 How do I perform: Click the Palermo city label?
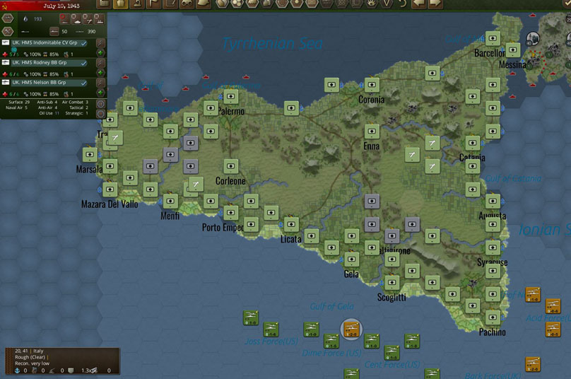pos(232,111)
